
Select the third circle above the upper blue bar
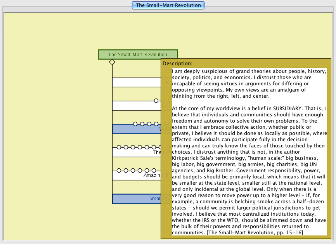click(x=149, y=124)
